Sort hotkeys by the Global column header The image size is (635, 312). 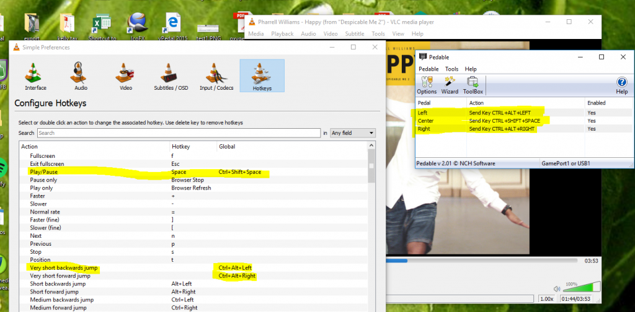coord(292,147)
